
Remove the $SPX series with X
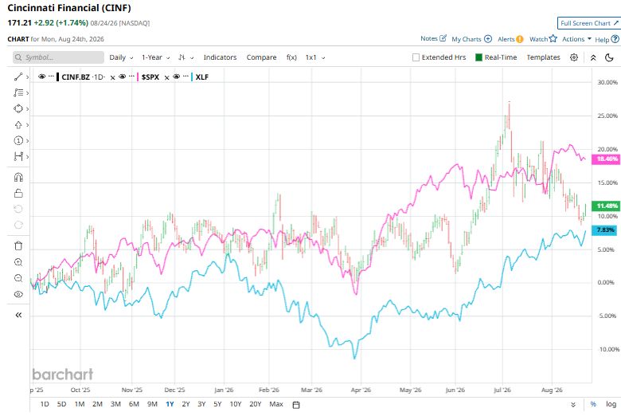(166, 77)
